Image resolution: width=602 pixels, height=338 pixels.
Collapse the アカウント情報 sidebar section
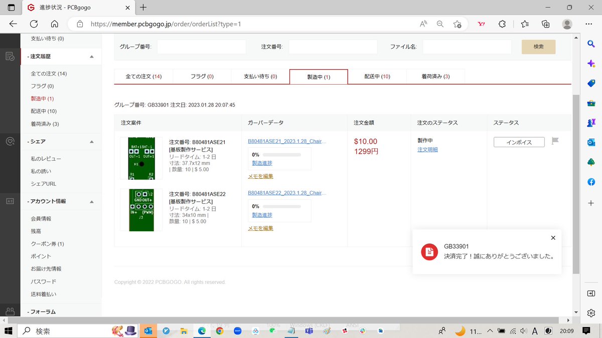(92, 201)
